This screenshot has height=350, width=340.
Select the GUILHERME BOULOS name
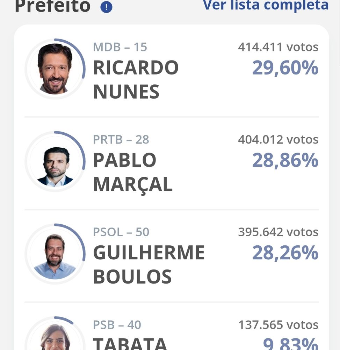coord(149,264)
